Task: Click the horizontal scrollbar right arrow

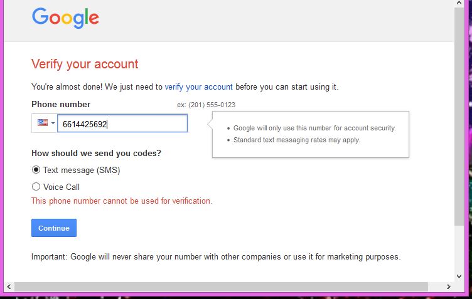Action: pos(448,286)
